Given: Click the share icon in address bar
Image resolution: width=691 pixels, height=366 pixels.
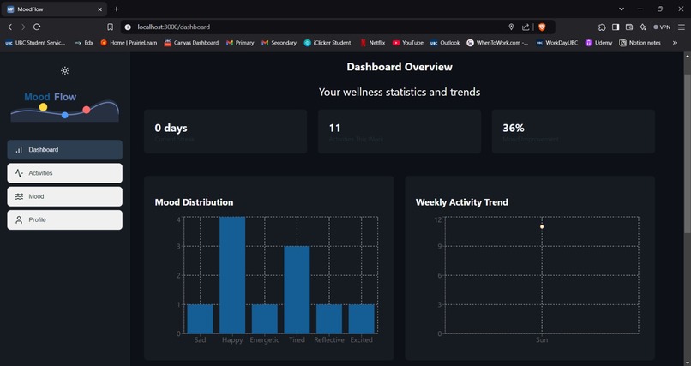Looking at the screenshot, I should pyautogui.click(x=526, y=27).
